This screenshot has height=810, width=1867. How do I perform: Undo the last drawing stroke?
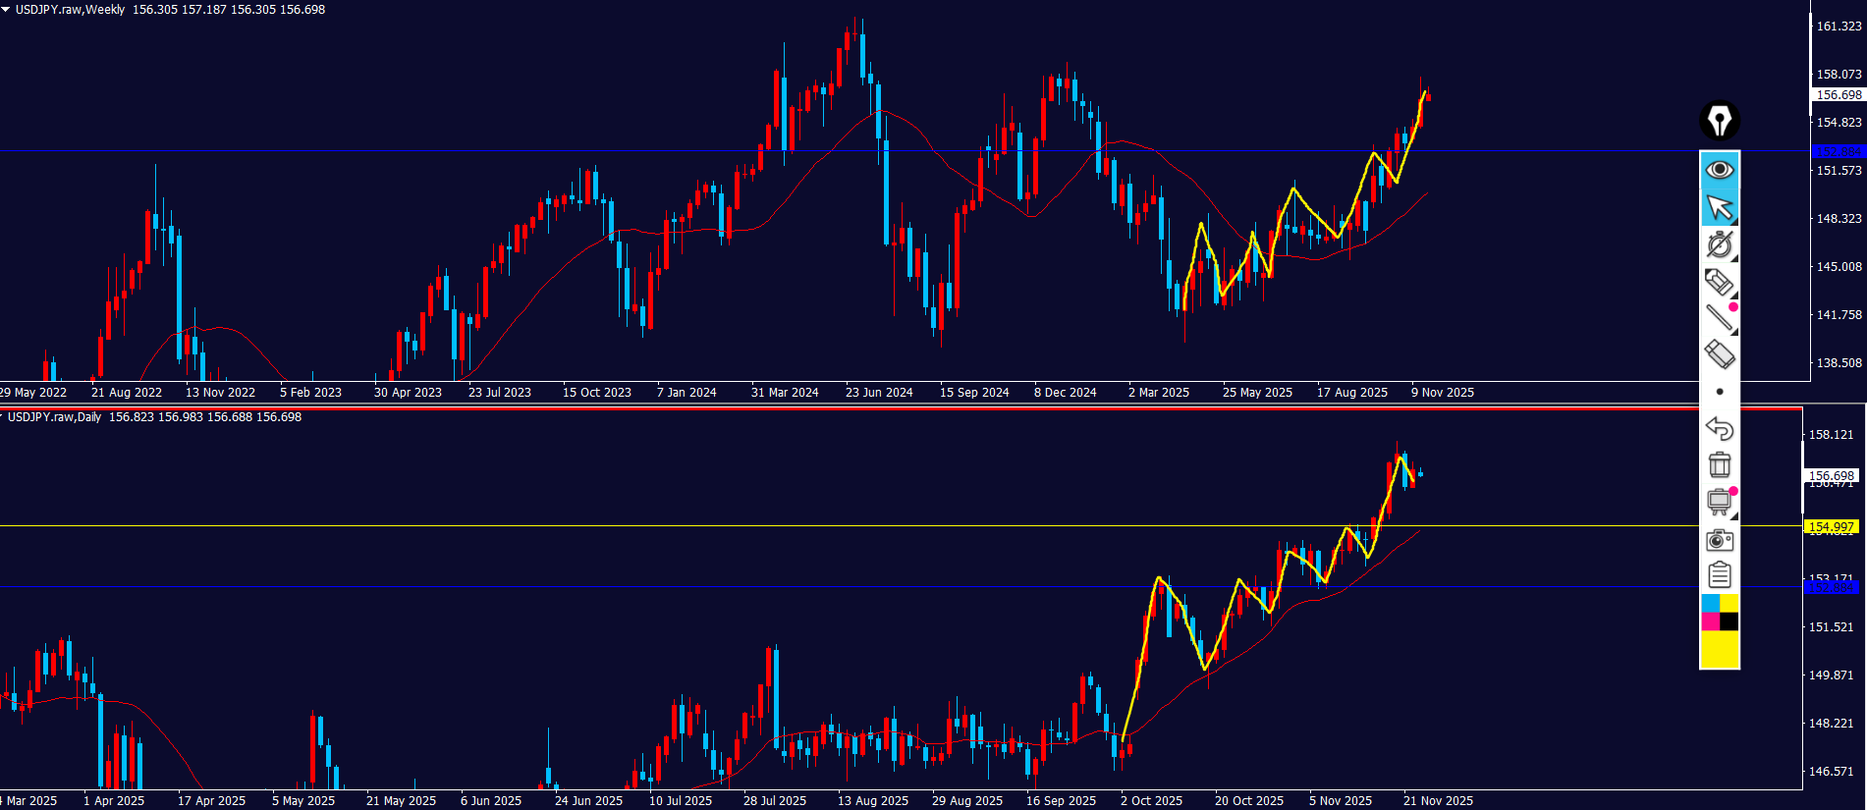click(x=1719, y=428)
